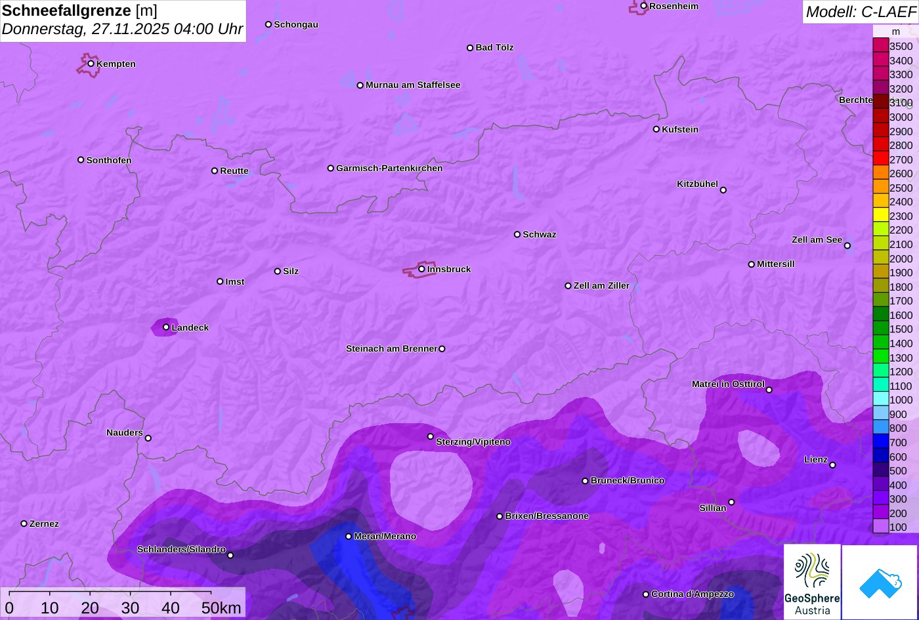The height and width of the screenshot is (620, 919).
Task: Click the GeoSphere Austria logo
Action: [x=812, y=581]
